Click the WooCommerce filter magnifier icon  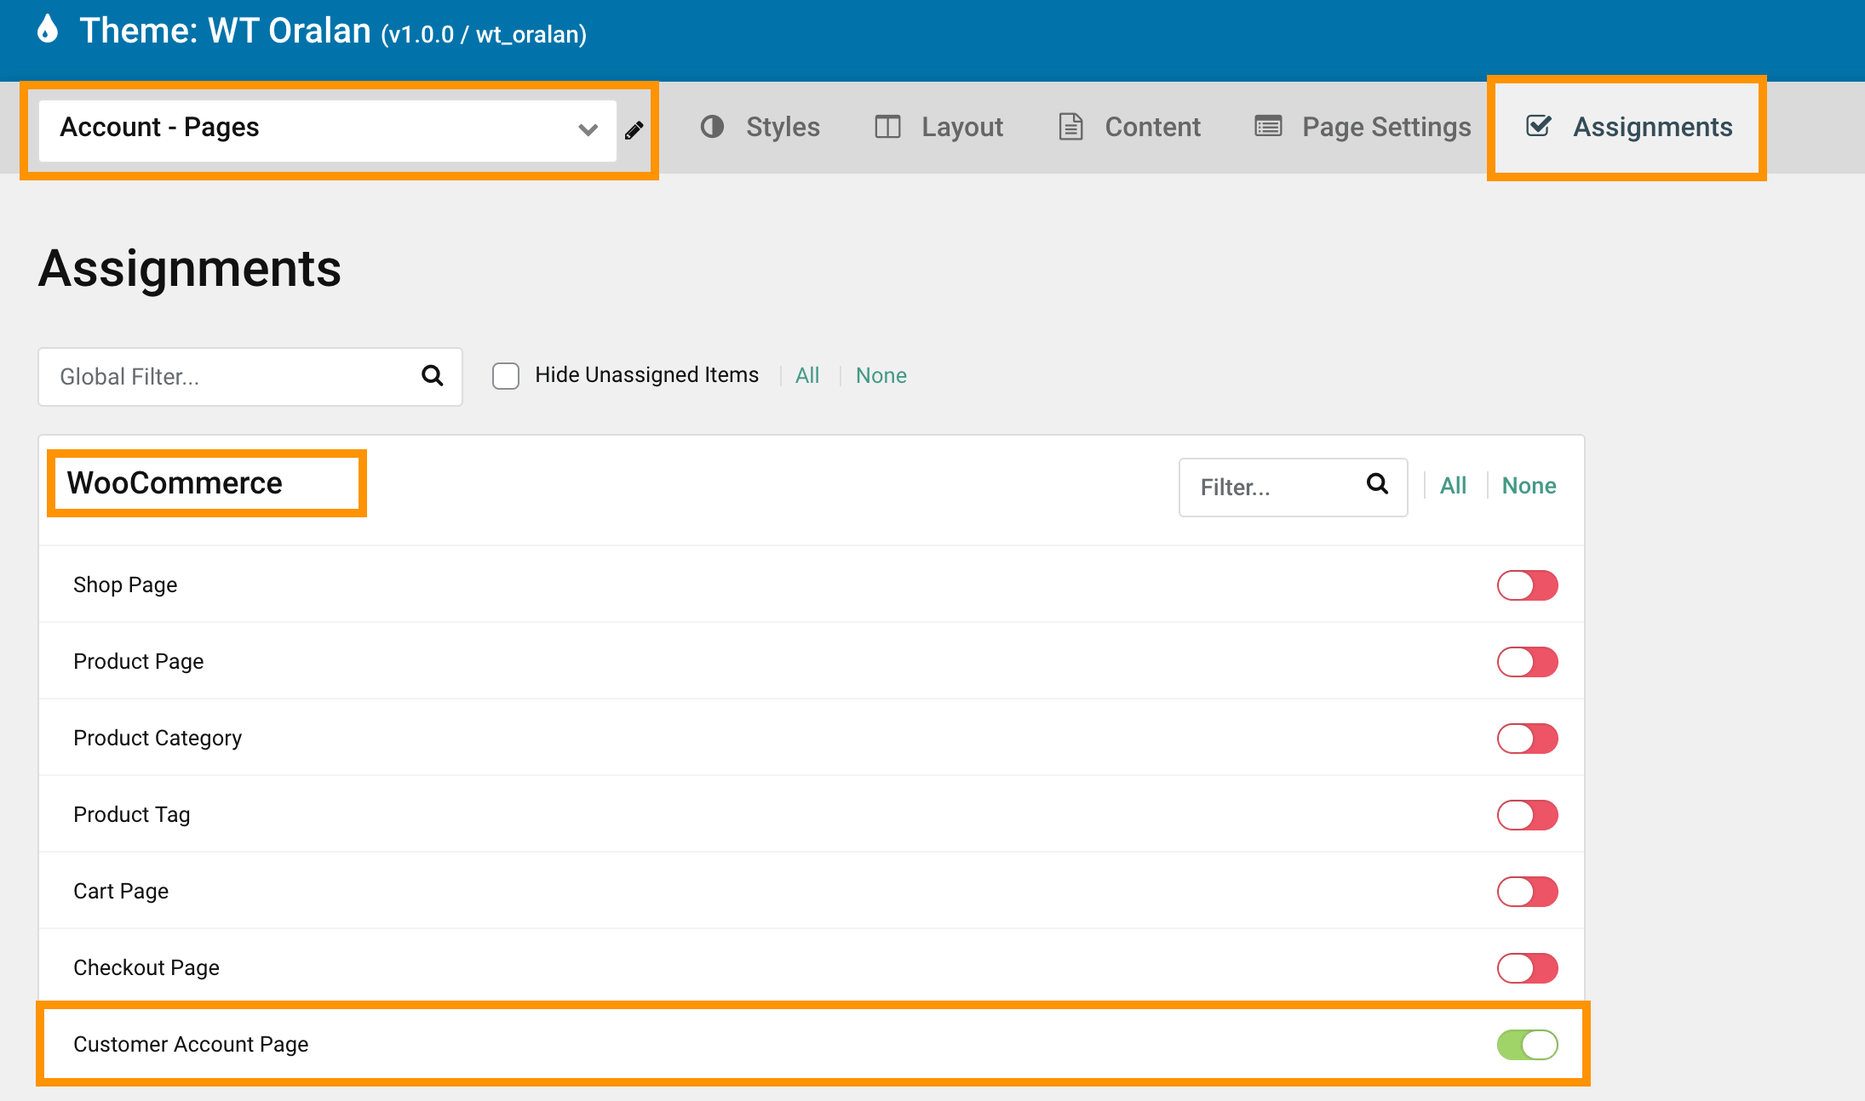[x=1377, y=484]
